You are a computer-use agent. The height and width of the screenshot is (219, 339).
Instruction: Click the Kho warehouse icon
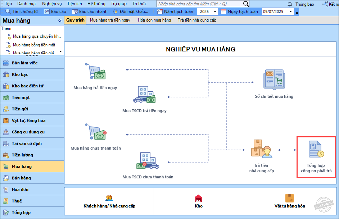(x=198, y=198)
